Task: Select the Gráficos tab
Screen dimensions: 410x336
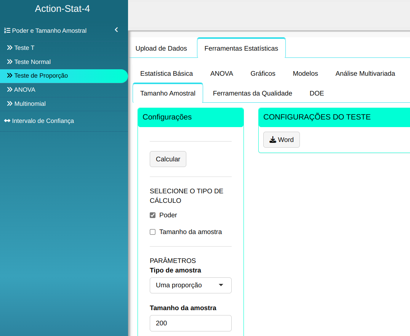Action: (263, 73)
